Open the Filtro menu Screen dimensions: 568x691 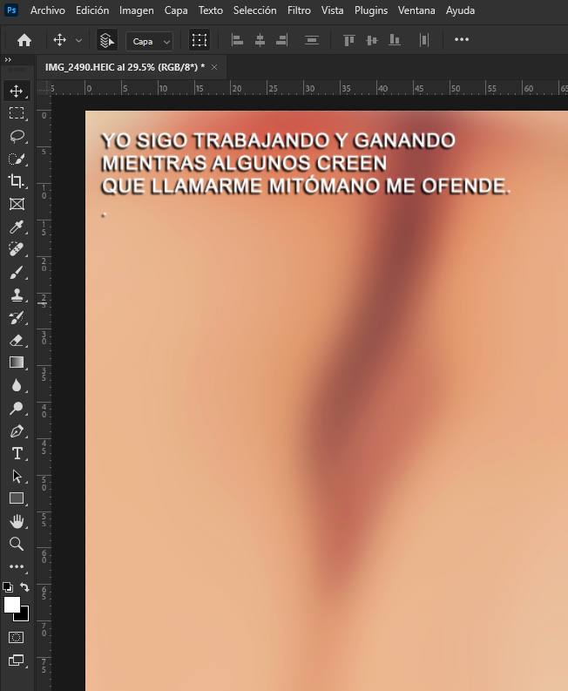point(299,10)
